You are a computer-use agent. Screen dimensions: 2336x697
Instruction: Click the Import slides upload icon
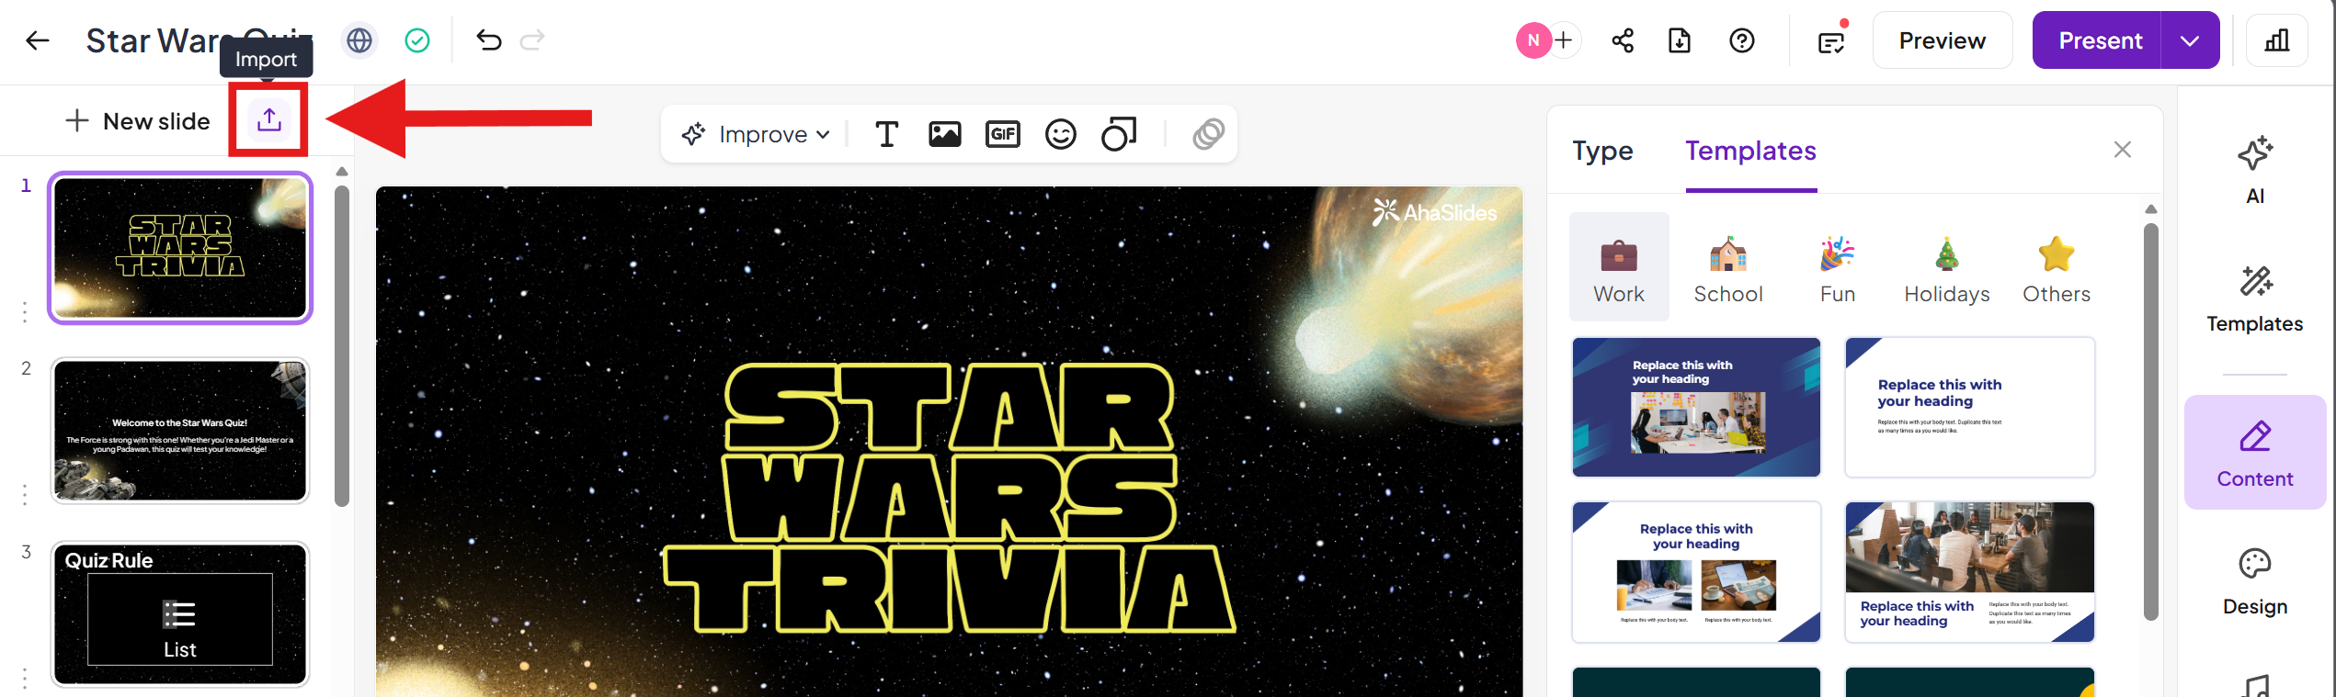(268, 120)
